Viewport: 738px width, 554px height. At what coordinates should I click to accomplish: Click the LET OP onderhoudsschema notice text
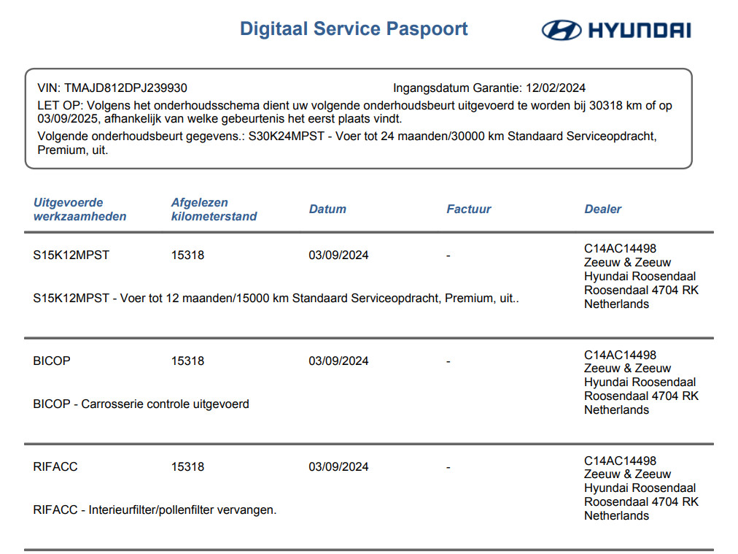(x=354, y=112)
